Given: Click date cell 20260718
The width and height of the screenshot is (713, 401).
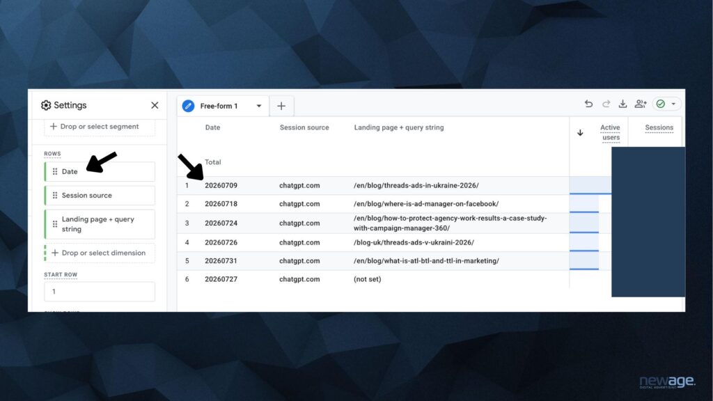Looking at the screenshot, I should tap(221, 204).
